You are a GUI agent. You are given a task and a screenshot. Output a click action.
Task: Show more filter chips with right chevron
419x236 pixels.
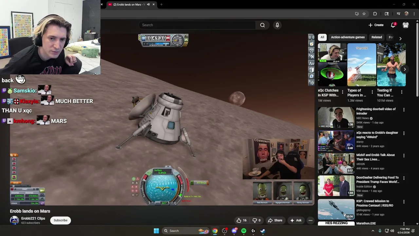[x=400, y=39]
